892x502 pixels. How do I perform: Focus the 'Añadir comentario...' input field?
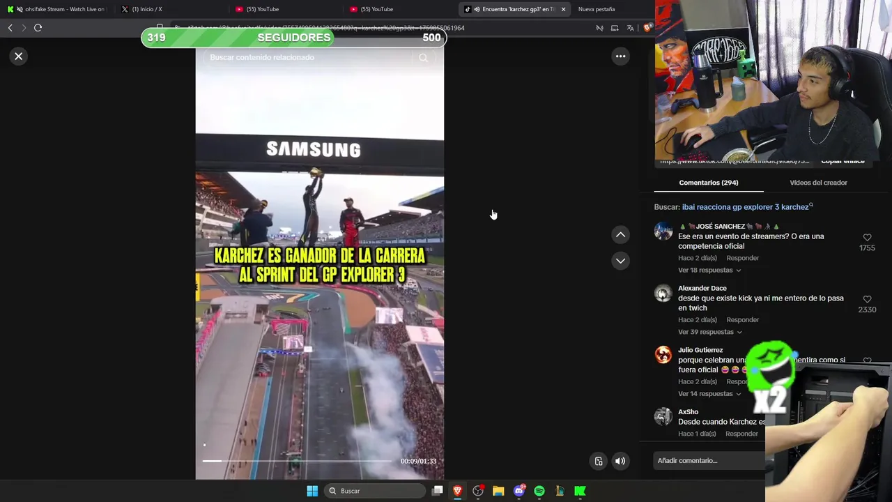pos(709,461)
